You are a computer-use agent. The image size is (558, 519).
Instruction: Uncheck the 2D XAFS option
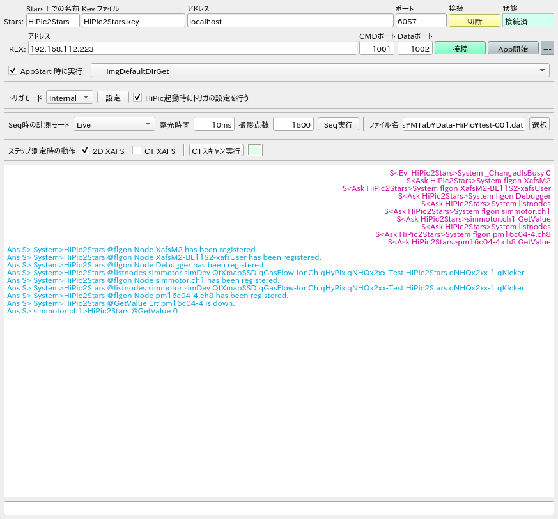click(85, 151)
